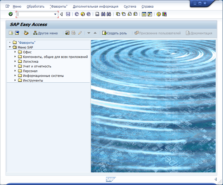The height and width of the screenshot is (185, 223).
Task: Click the Присвоение пользователей button
Action: click(x=158, y=33)
